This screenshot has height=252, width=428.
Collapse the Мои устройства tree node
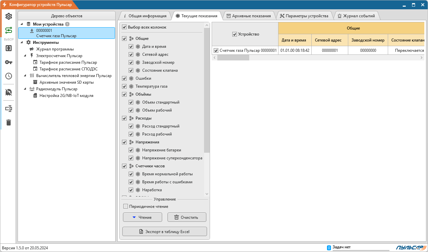coord(22,24)
